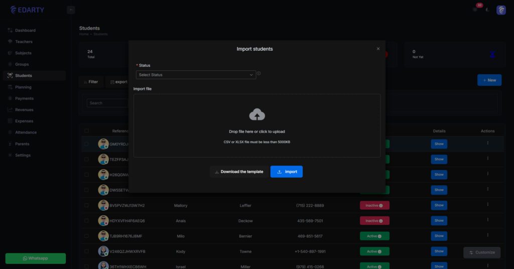Toggle dark mode moon icon
Viewport: 514px width, 269px height.
(487, 10)
